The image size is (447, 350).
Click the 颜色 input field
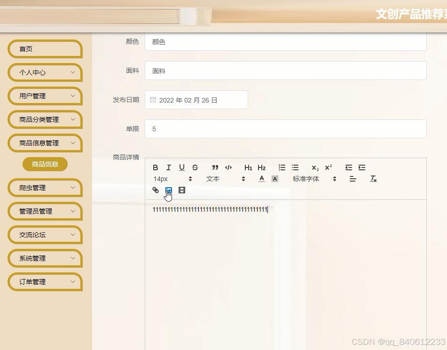coord(286,42)
